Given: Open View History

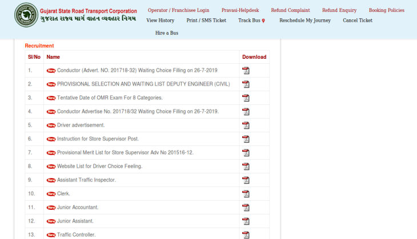Looking at the screenshot, I should coord(161,21).
